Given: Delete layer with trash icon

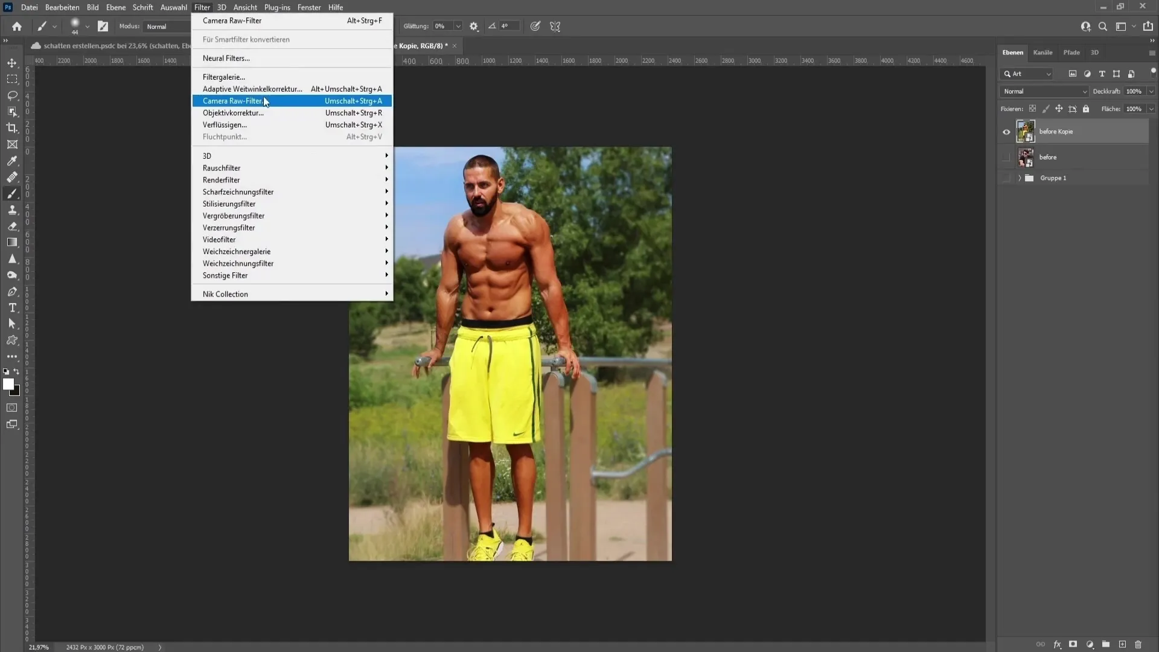Looking at the screenshot, I should (x=1138, y=644).
